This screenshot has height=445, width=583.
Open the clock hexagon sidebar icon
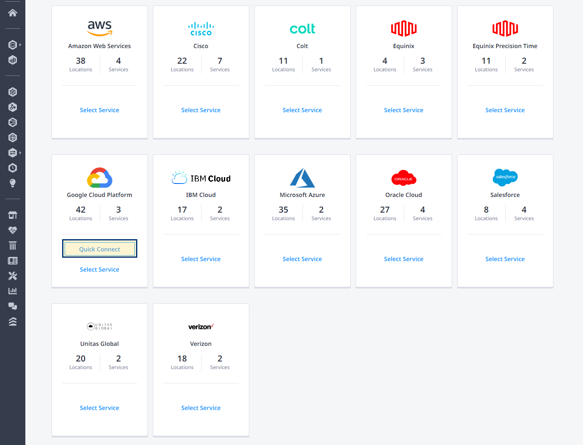tap(13, 168)
